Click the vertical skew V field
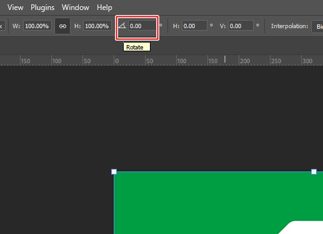 241,26
